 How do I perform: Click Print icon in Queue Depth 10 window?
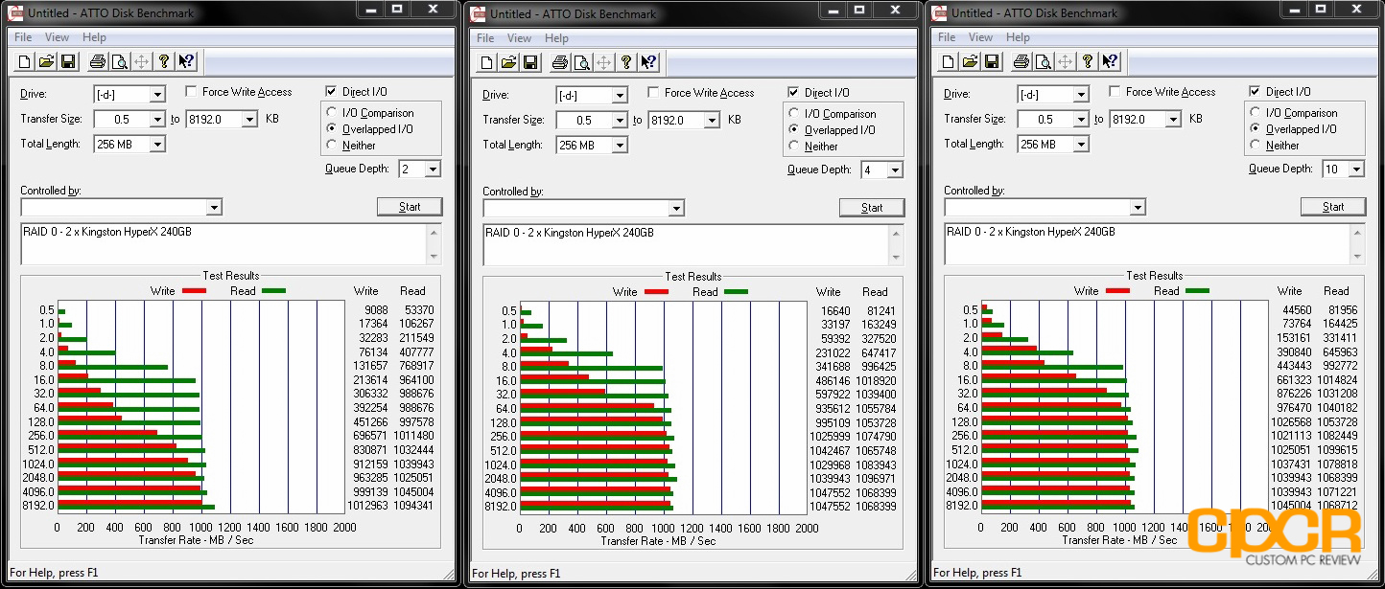pyautogui.click(x=1021, y=62)
